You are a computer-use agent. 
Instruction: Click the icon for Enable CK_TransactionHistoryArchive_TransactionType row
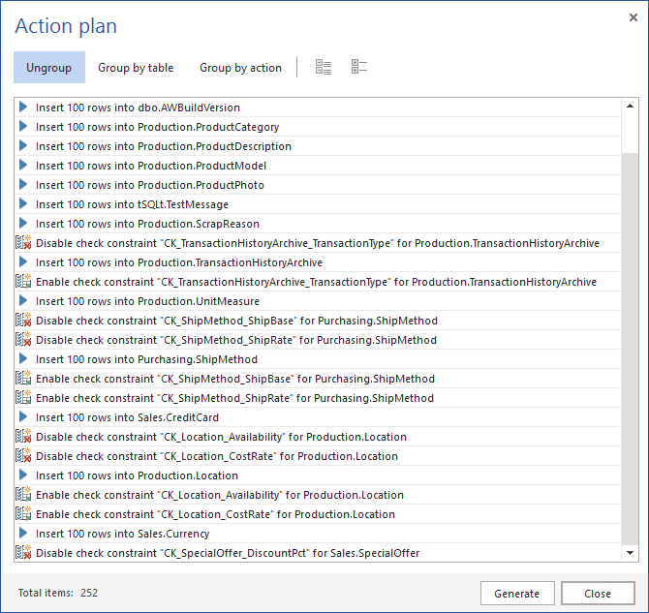(24, 282)
